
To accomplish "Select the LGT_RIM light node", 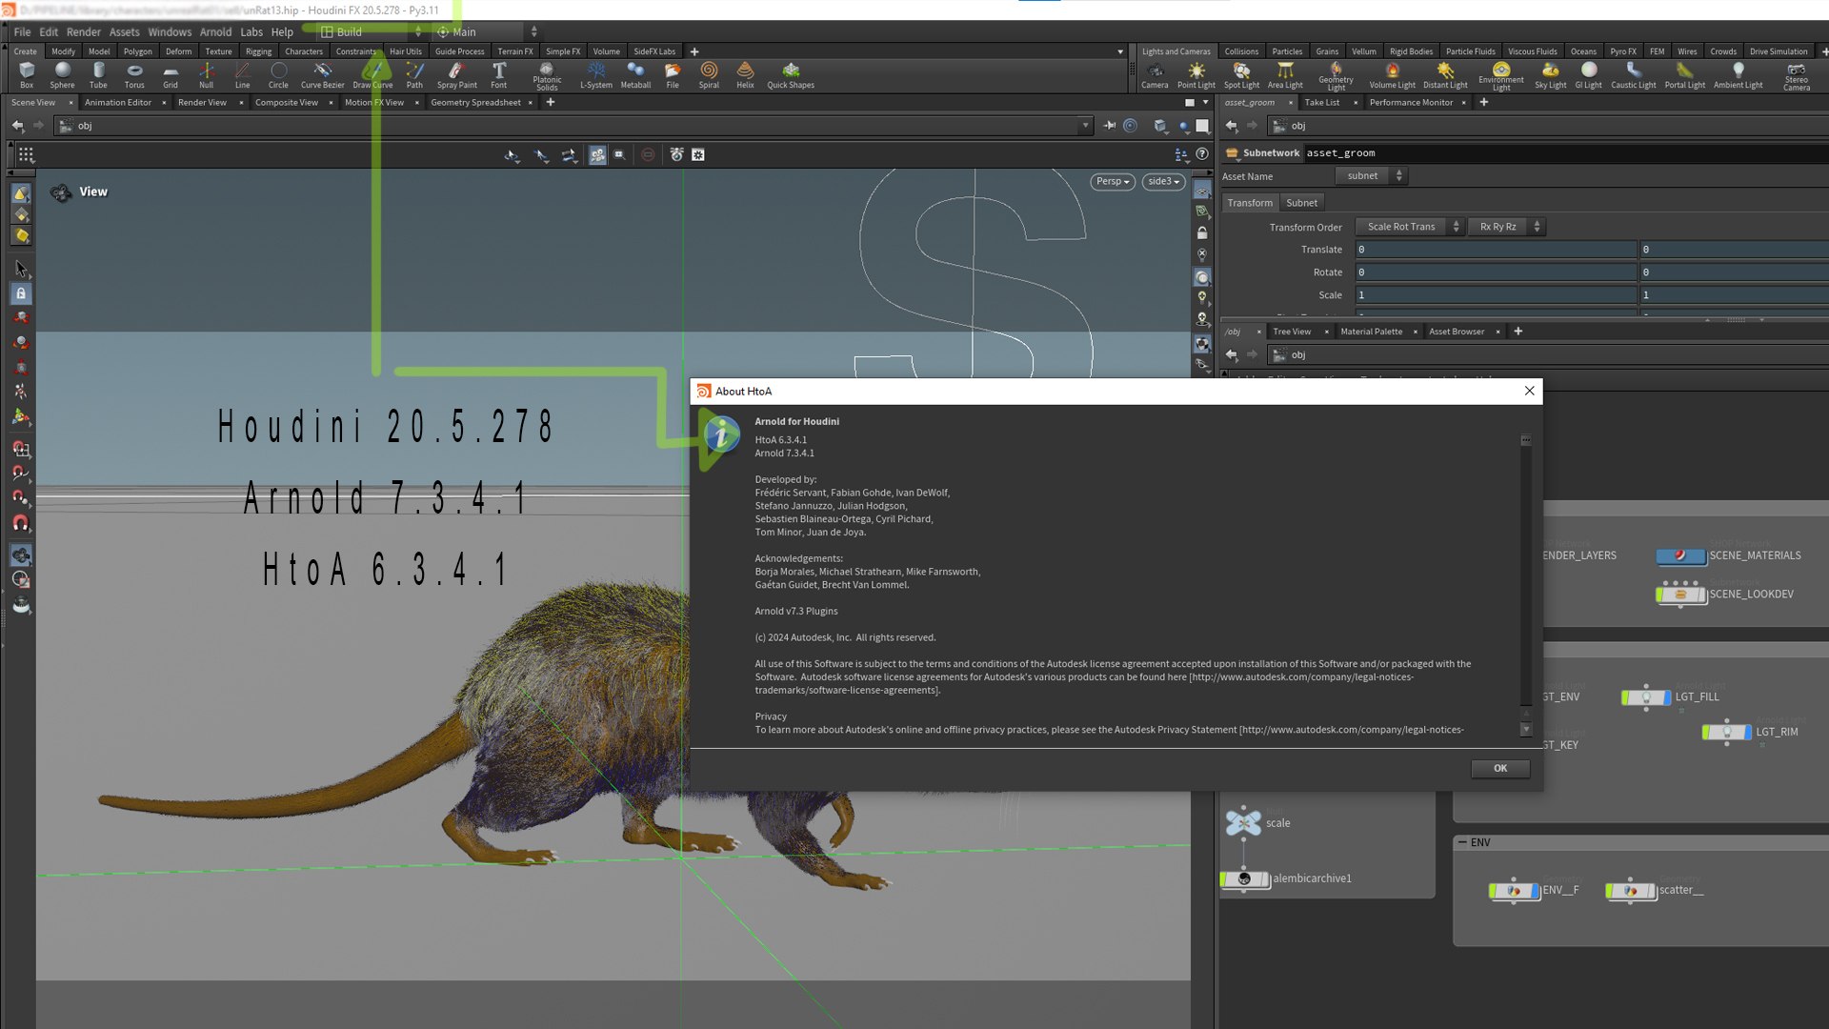I will pos(1727,733).
